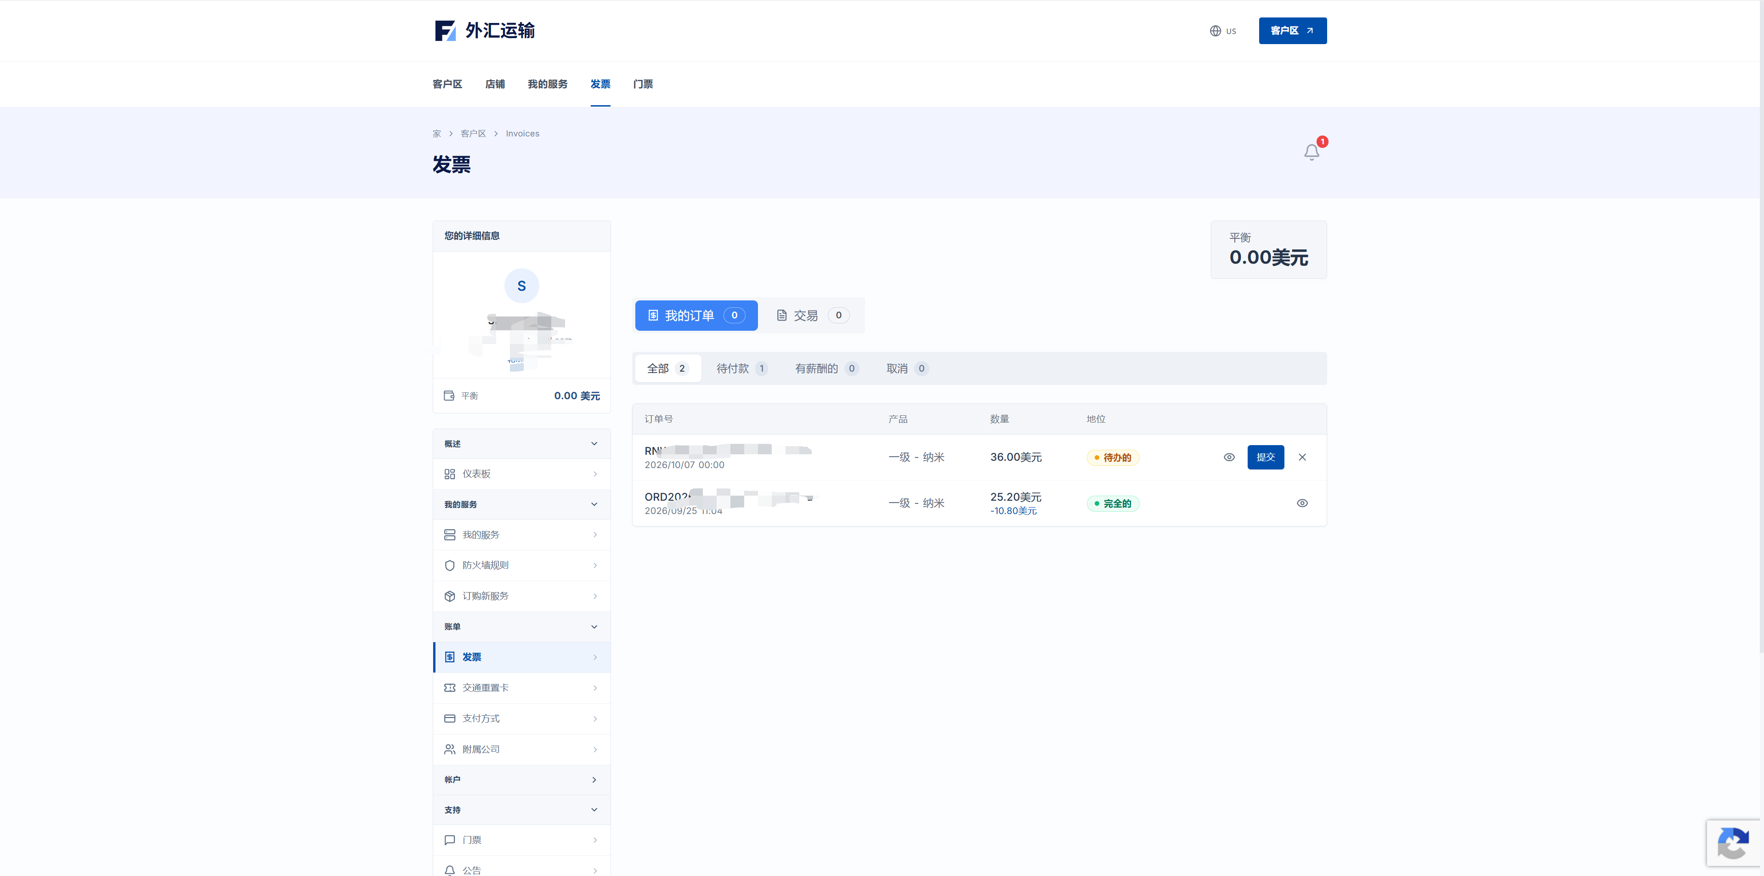Filter orders by 有薪酬的
This screenshot has height=876, width=1764.
click(826, 368)
